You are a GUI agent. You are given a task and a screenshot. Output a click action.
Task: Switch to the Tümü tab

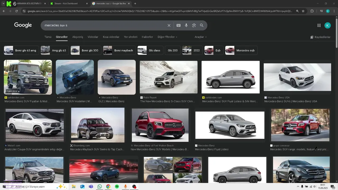(48, 37)
